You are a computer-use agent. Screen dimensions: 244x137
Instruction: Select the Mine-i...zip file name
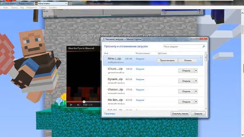click(114, 59)
